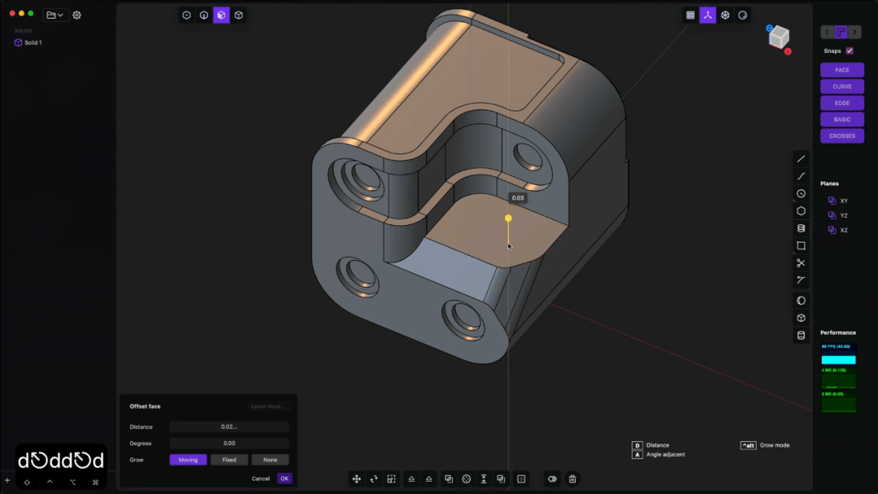This screenshot has height=494, width=878.
Task: Open the folder file dropdown
Action: click(x=54, y=15)
